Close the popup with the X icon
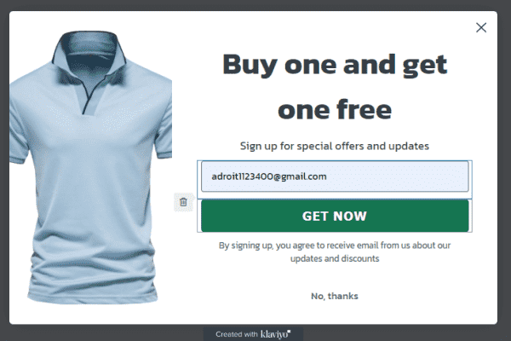This screenshot has width=511, height=341. tap(481, 27)
